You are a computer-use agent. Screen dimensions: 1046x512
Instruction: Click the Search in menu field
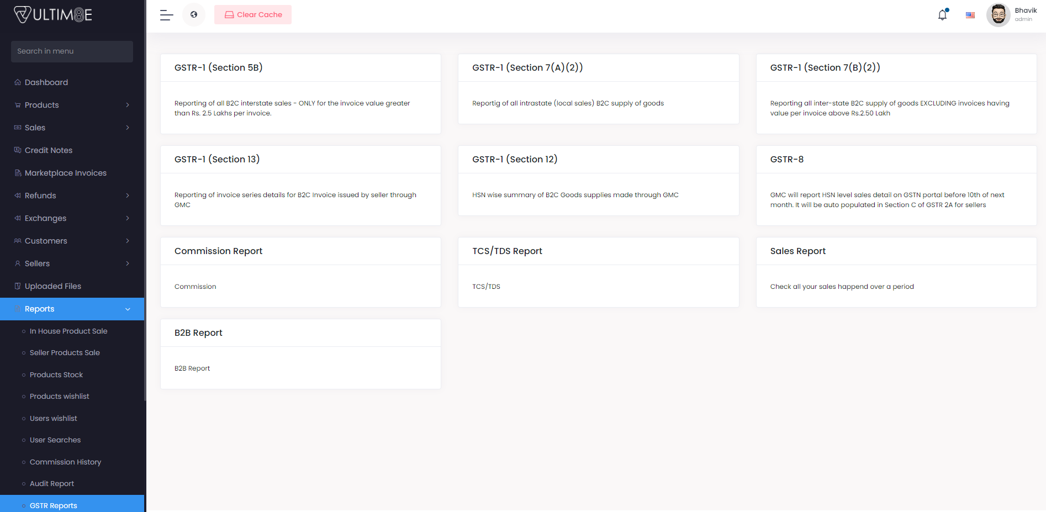pyautogui.click(x=72, y=51)
